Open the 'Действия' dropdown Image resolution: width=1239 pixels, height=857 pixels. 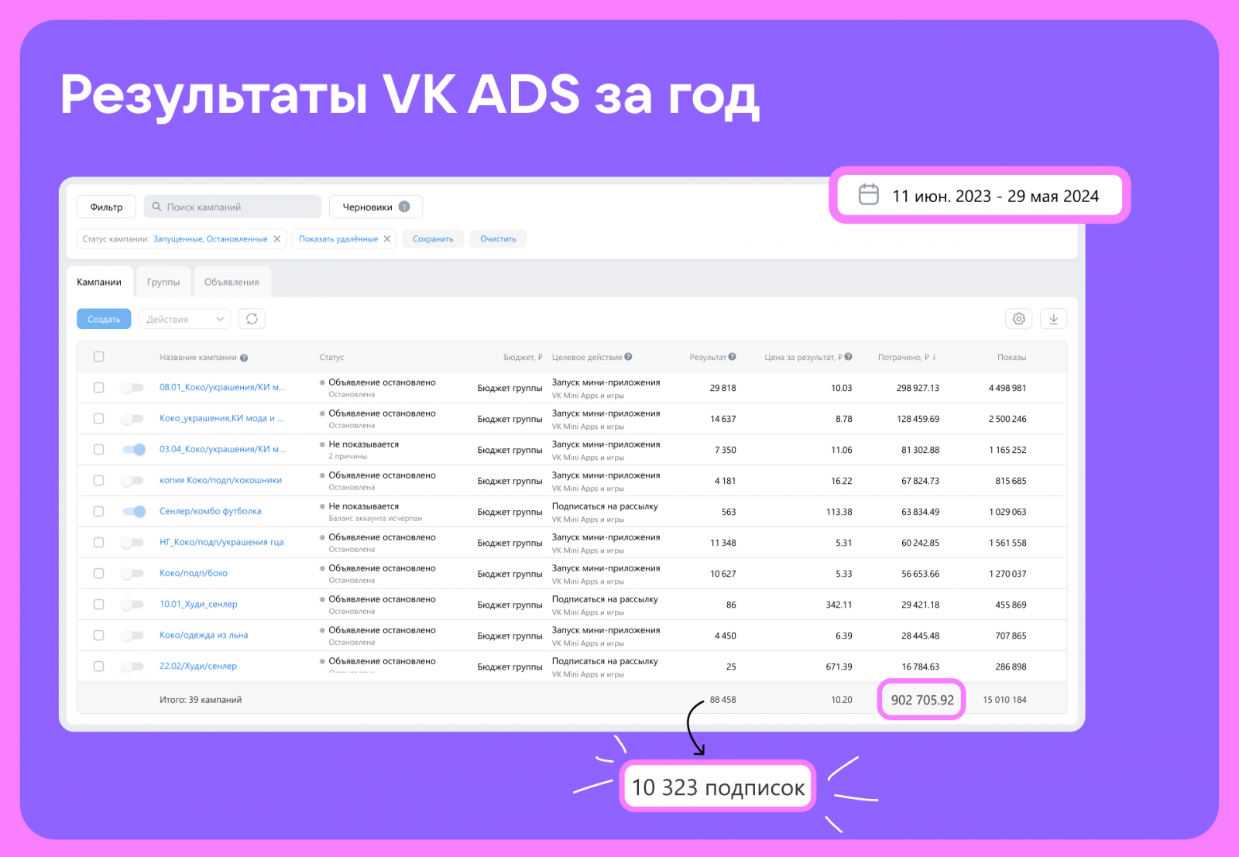coord(185,319)
